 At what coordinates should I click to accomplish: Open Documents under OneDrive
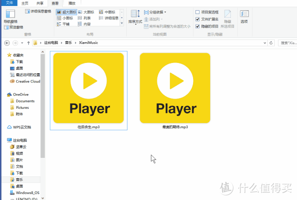[22, 101]
